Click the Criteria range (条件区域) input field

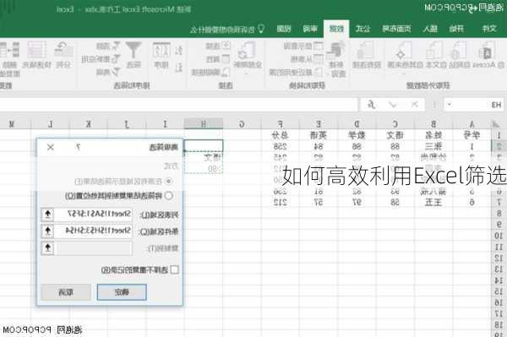point(94,231)
